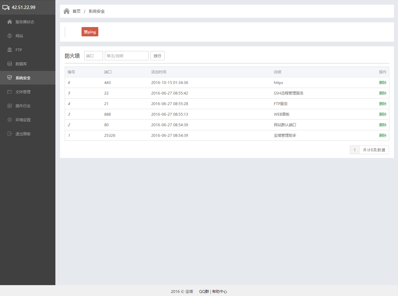Screen dimensions: 398x296
Task: Click the 退出面板 logout icon
Action: click(x=9, y=134)
